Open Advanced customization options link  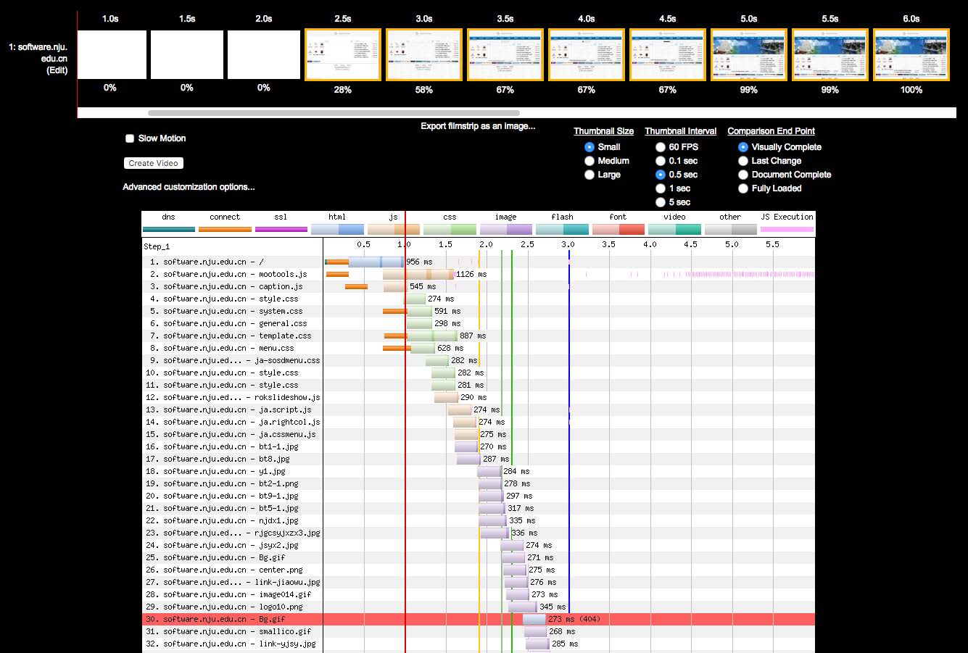click(189, 187)
